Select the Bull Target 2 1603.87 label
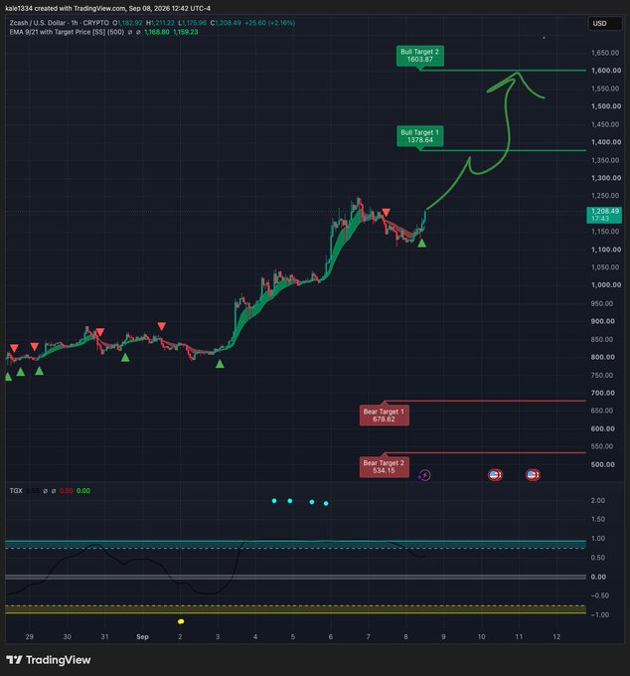 [x=419, y=56]
